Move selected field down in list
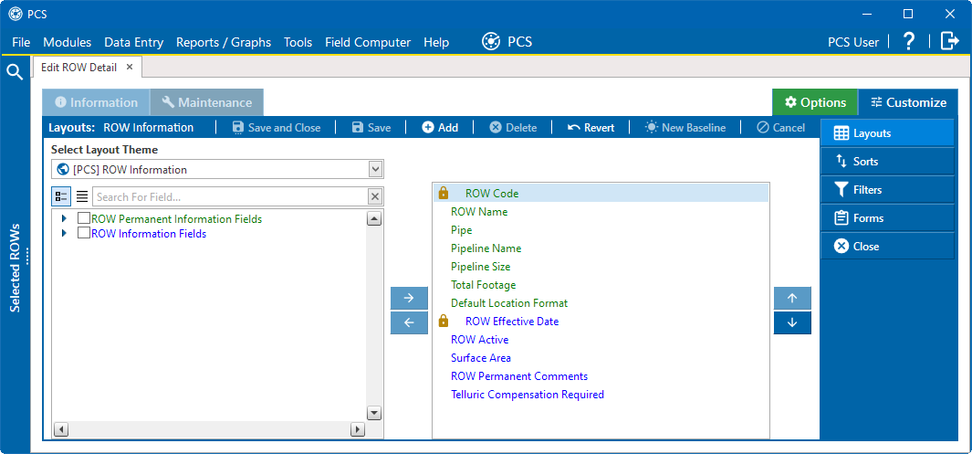The width and height of the screenshot is (972, 454). 792,322
